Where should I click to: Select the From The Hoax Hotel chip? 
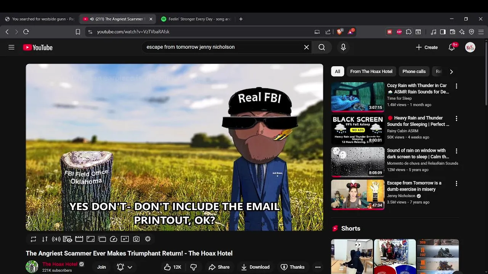371,72
